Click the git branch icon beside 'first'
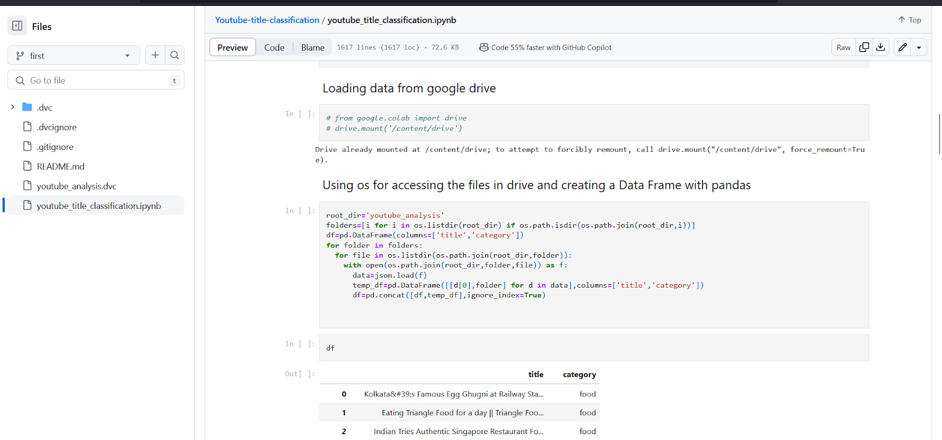Viewport: 942px width, 440px height. pos(20,55)
